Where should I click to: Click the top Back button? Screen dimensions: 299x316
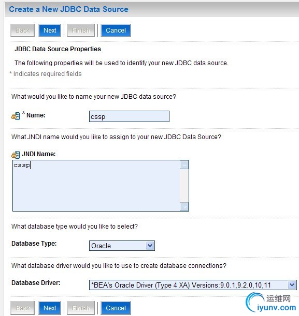[23, 31]
